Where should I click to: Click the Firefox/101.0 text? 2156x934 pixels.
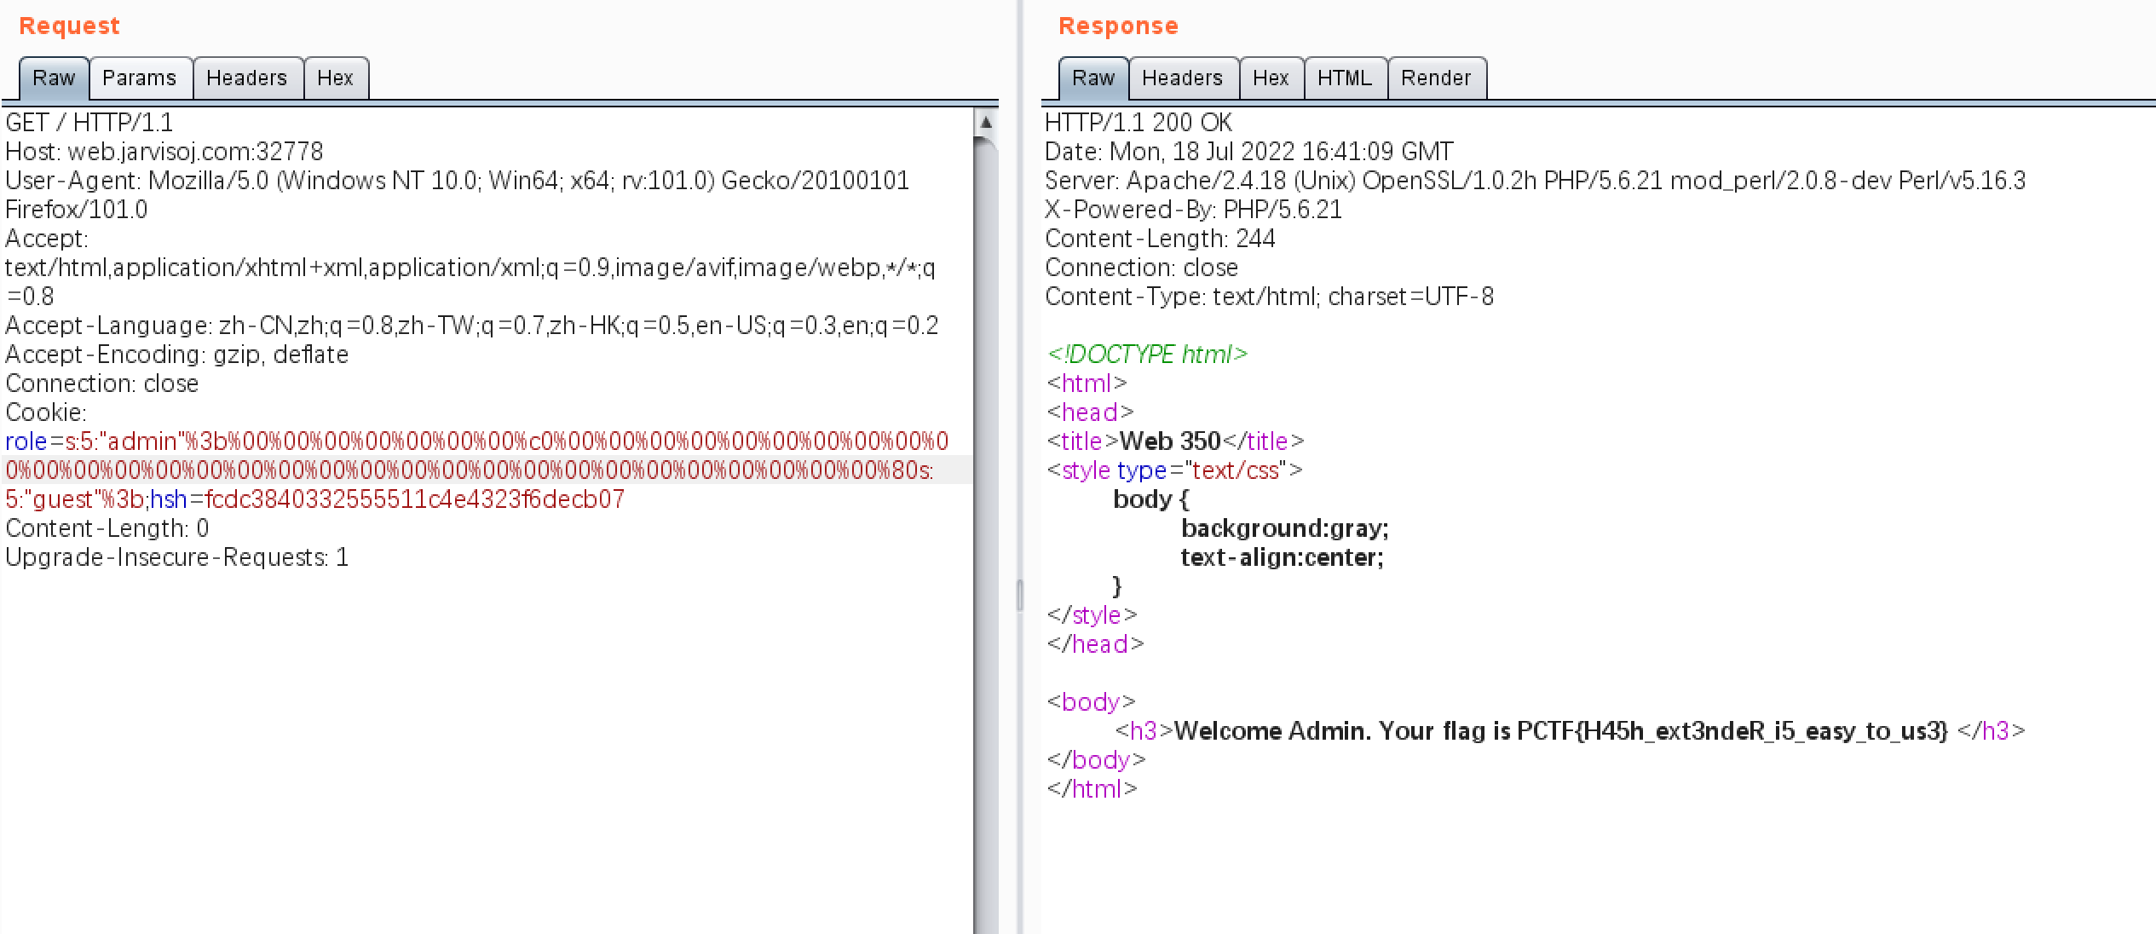tap(77, 210)
